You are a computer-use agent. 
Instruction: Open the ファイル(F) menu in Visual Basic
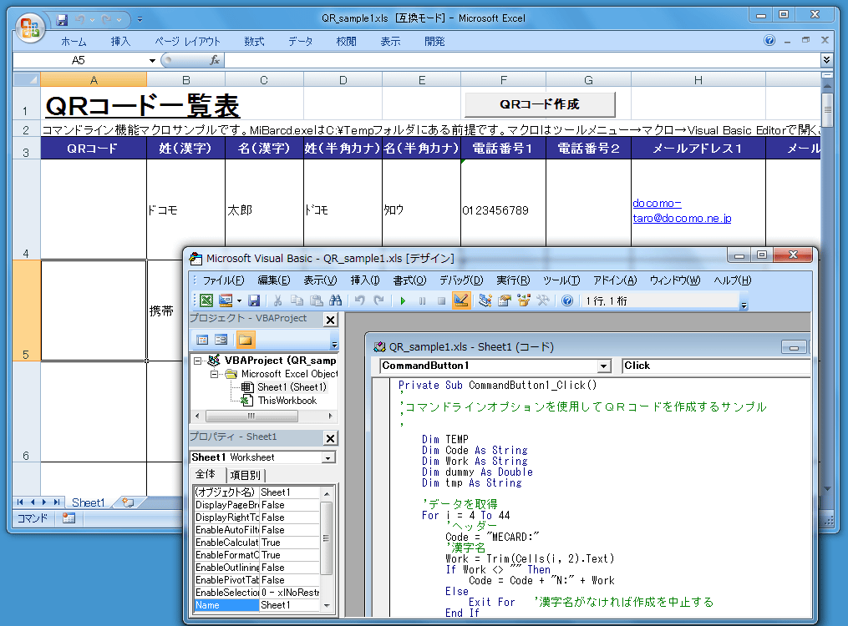[x=223, y=280]
